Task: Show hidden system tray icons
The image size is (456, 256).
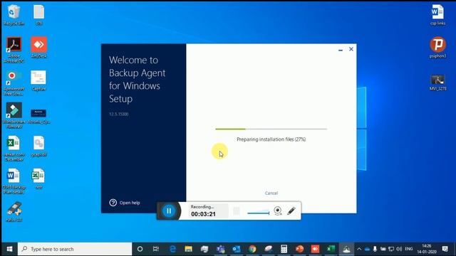Action: coord(359,249)
